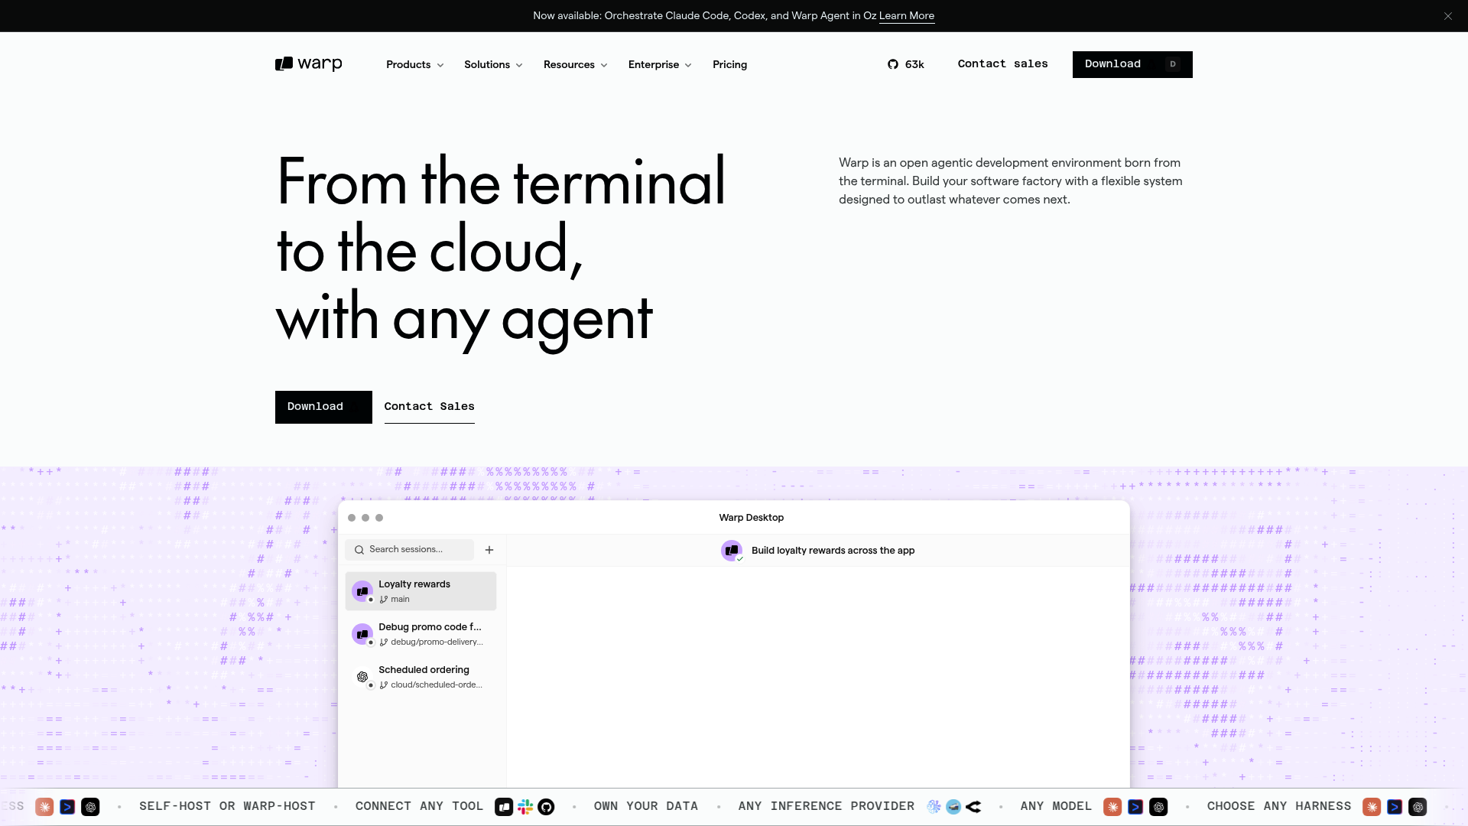Click the blue terminal icon after CHOOSE ANY HARNESS
Screen dimensions: 1468x826
click(1395, 807)
